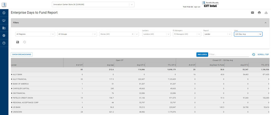Click the total 9,698,179 value
Viewport: 271px width, 115px height.
point(171,70)
